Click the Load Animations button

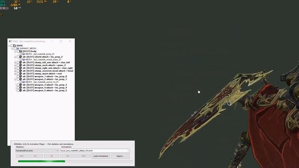pyautogui.click(x=101, y=156)
